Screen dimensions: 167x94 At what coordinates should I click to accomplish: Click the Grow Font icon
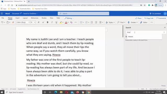(39, 22)
